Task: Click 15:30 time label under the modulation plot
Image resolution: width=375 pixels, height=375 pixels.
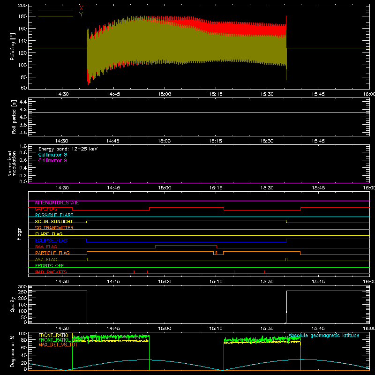Action: tap(267, 188)
